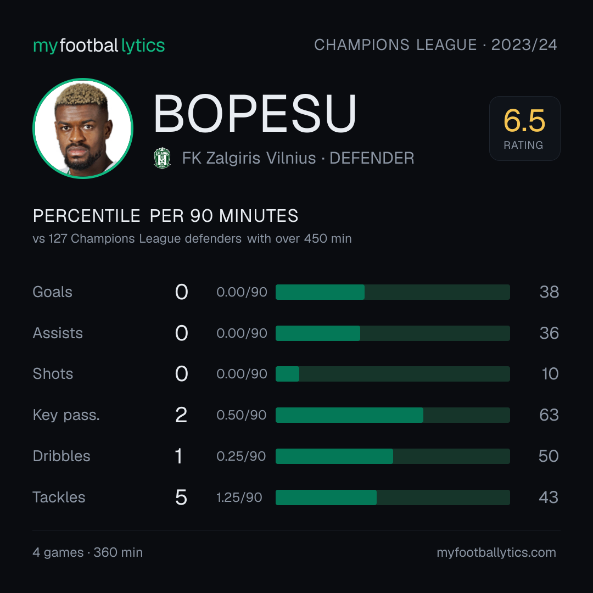Click the FK Zalgiris Vilnius club crest icon
The image size is (593, 593).
pyautogui.click(x=162, y=158)
